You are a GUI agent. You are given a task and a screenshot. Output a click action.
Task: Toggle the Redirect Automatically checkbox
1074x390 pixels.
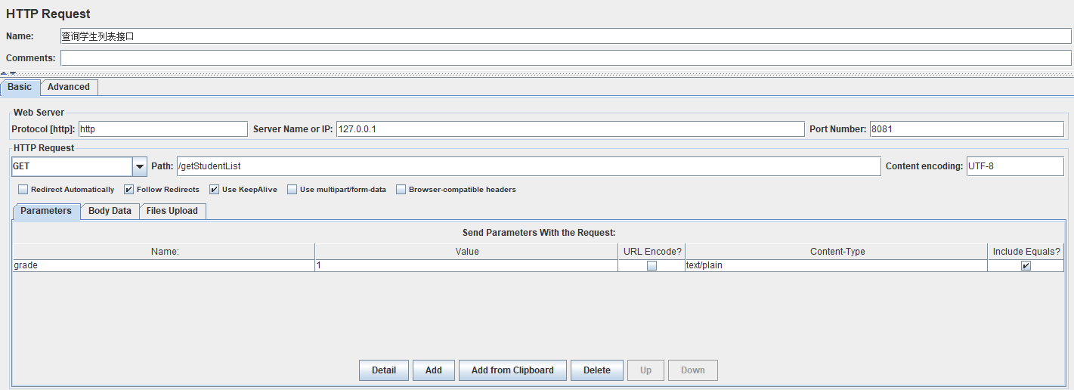click(x=23, y=190)
